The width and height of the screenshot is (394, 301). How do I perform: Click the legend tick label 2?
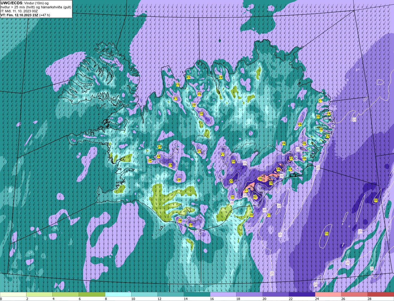pos(27,299)
